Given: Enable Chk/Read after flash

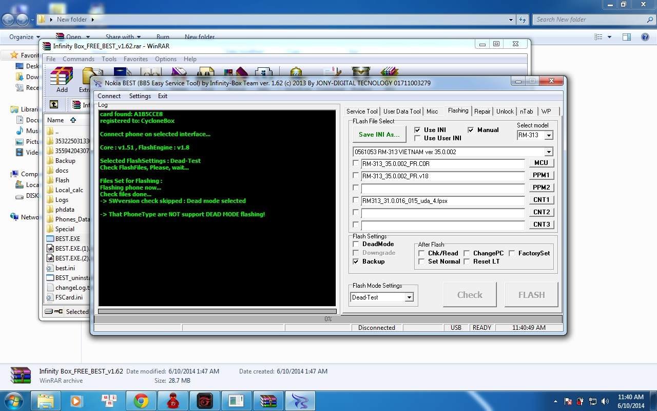Looking at the screenshot, I should click(421, 253).
